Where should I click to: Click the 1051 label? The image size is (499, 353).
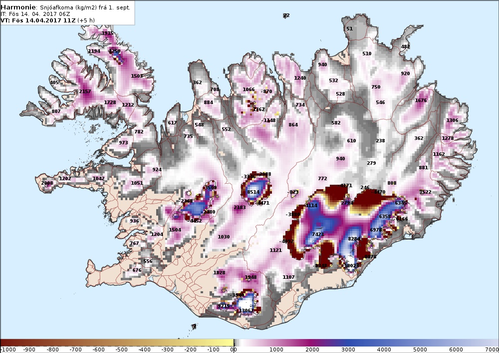137,183
